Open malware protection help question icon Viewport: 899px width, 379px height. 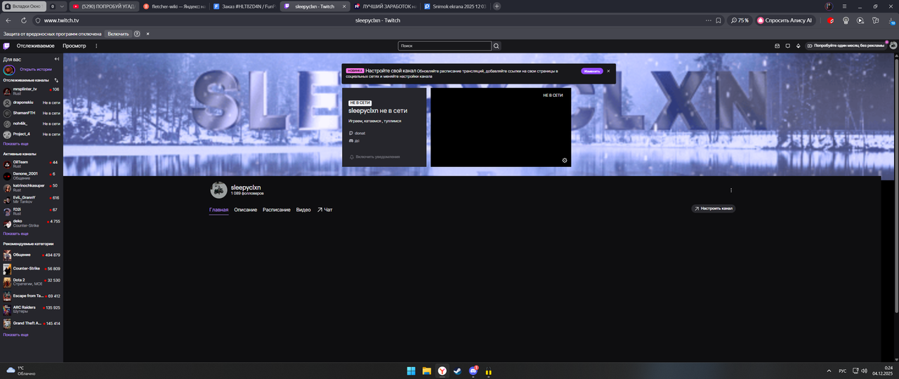[137, 34]
